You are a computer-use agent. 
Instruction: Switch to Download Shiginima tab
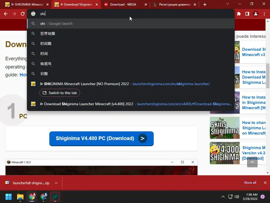point(77,4)
